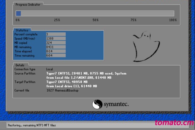
Task: Click the 75% progress label
Action: click(133, 20)
